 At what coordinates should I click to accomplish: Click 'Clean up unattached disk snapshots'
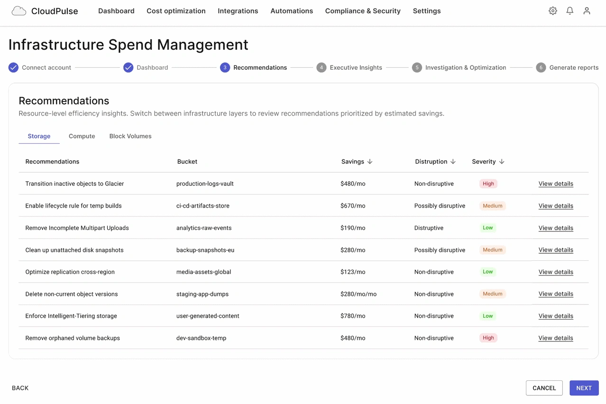pyautogui.click(x=74, y=250)
